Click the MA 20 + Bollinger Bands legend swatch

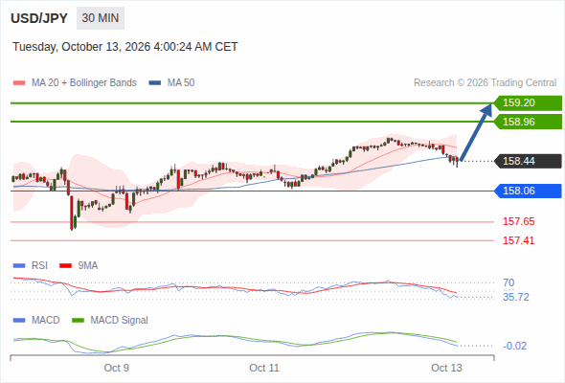coord(19,83)
